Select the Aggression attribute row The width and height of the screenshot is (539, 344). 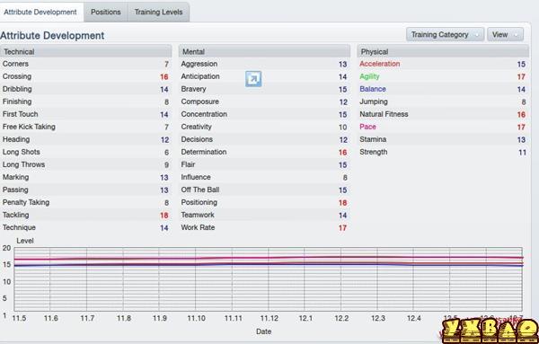[x=264, y=64]
